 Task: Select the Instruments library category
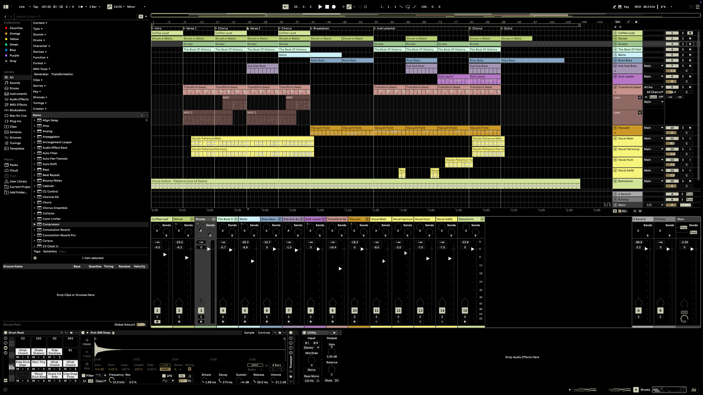(18, 94)
